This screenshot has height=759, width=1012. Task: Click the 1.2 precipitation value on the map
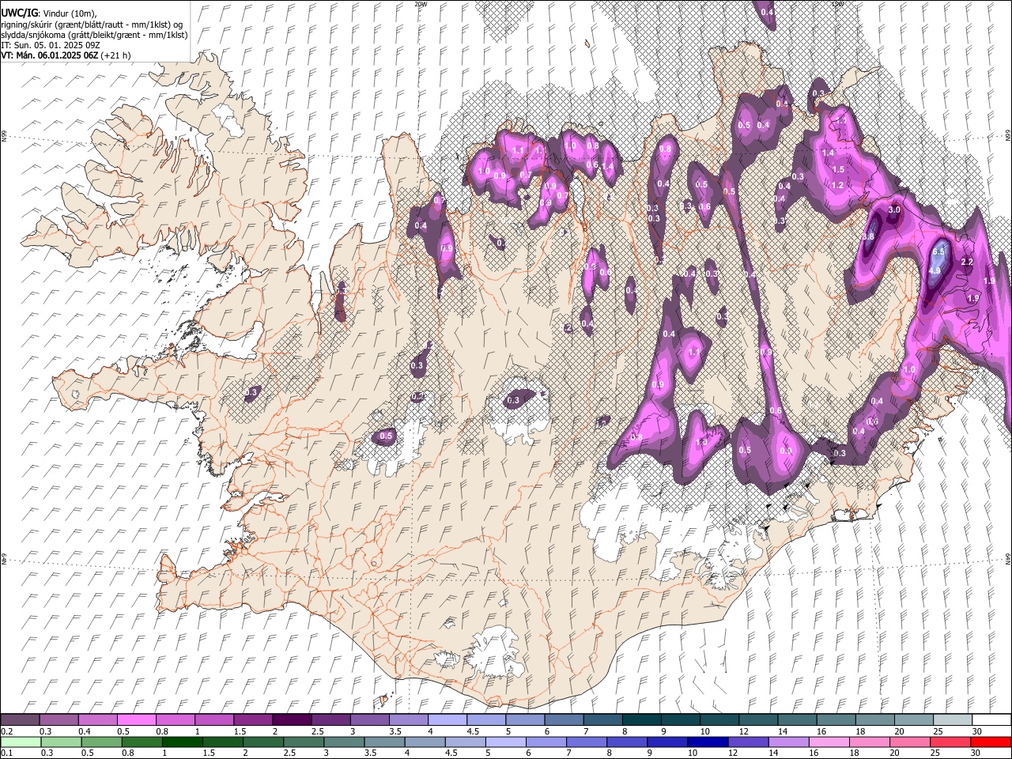[x=837, y=185]
